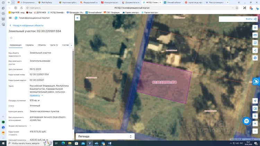Open the hamburger menu of the portal
Viewport: 260px width, 146px height.
click(10, 18)
